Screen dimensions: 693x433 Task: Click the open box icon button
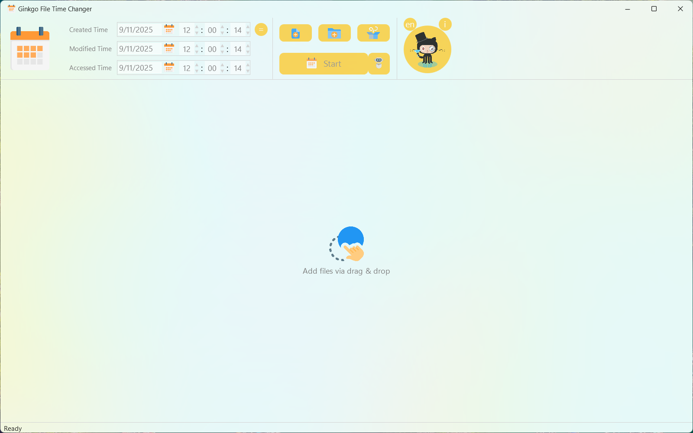click(x=373, y=33)
